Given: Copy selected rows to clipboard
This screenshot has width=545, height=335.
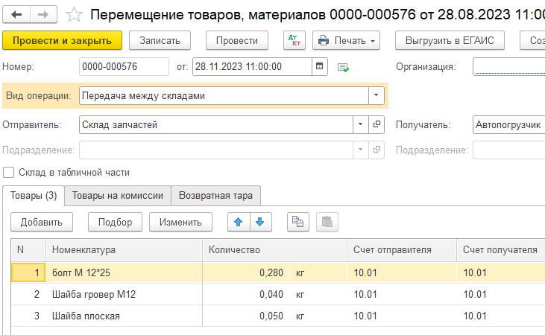Looking at the screenshot, I should click(x=297, y=222).
